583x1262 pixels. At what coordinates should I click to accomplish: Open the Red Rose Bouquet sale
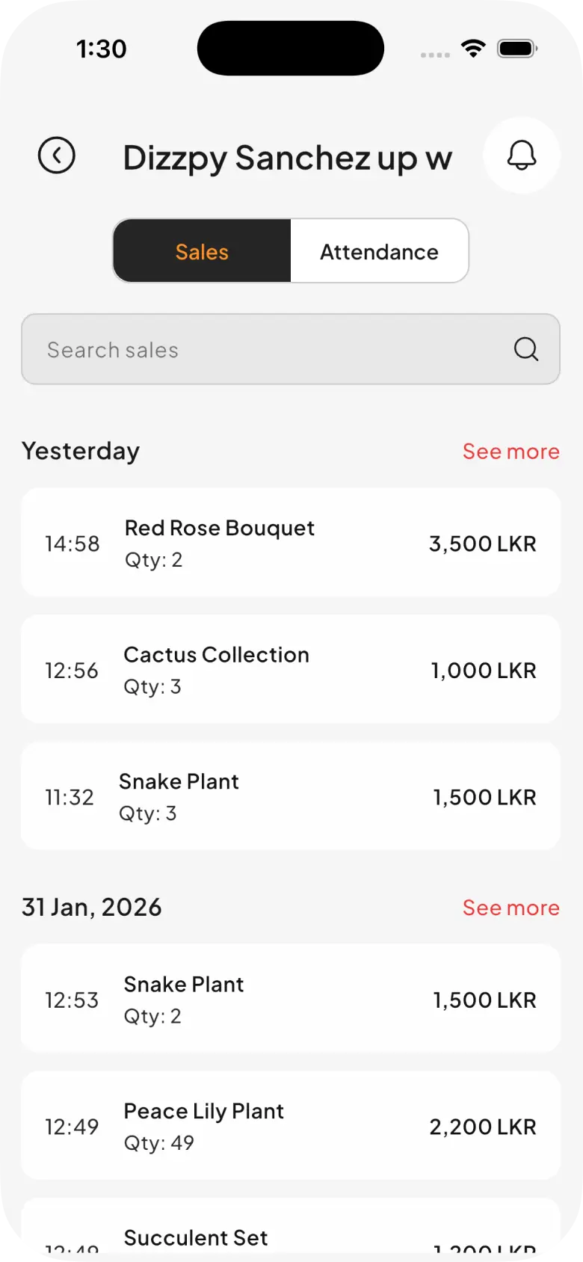(x=290, y=543)
